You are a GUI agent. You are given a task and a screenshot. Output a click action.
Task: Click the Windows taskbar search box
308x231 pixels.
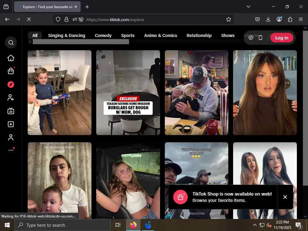63,225
